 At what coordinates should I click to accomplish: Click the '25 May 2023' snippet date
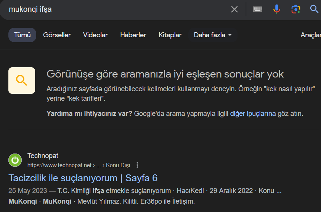click(x=27, y=191)
